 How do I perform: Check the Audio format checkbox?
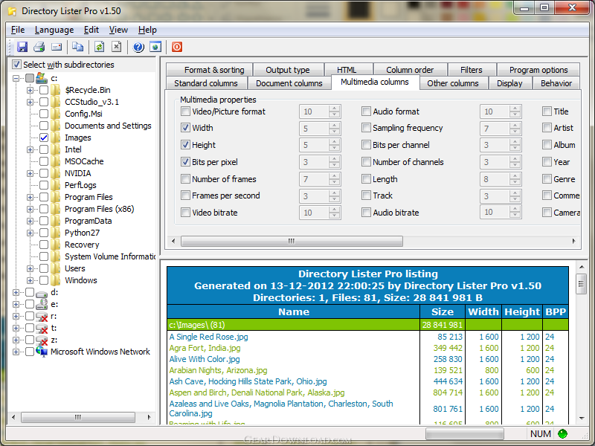coord(366,111)
